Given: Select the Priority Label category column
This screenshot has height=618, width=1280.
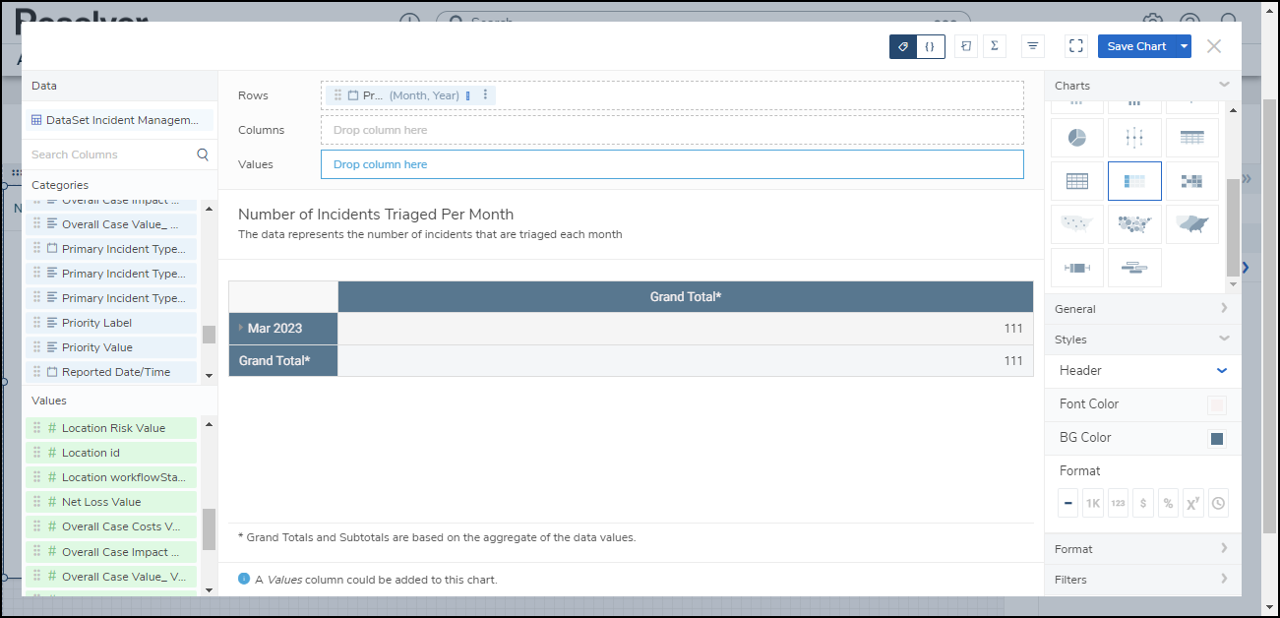Looking at the screenshot, I should [x=111, y=323].
